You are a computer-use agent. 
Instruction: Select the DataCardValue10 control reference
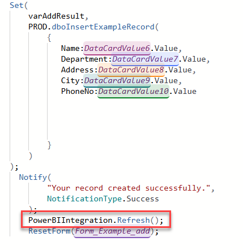point(133,91)
